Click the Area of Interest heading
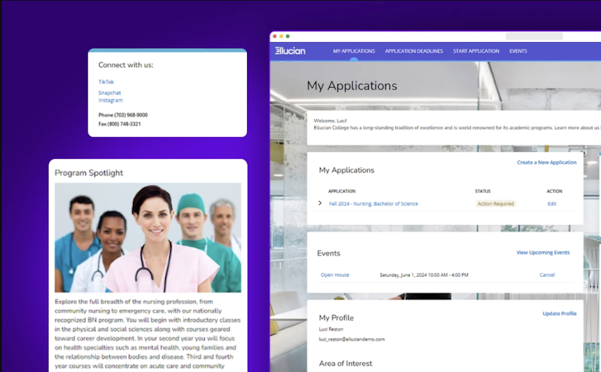This screenshot has height=372, width=601. tap(346, 363)
